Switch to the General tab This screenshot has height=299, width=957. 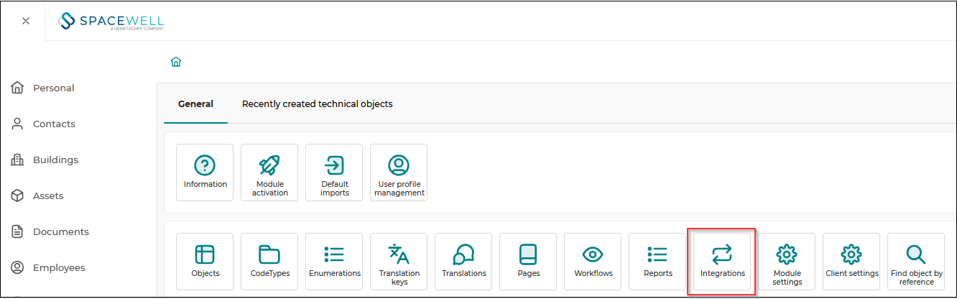coord(195,103)
